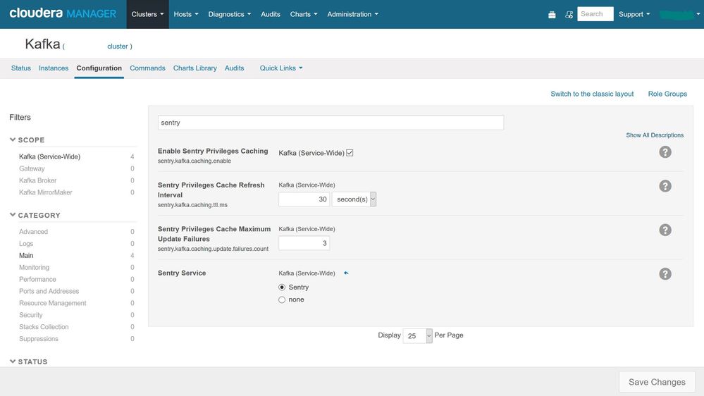Filter by Stacks Collection category

(44, 327)
